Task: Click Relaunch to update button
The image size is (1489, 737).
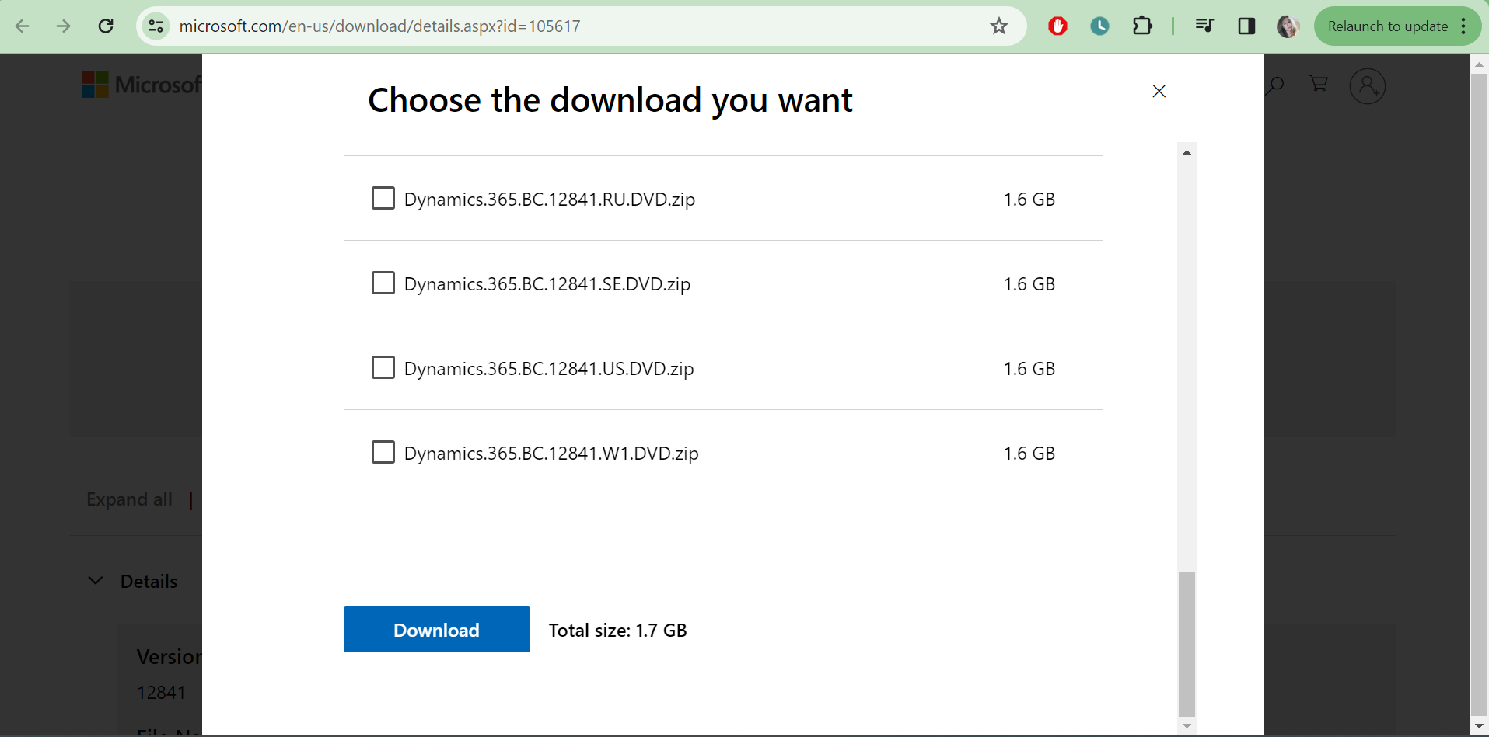Action: (1387, 26)
